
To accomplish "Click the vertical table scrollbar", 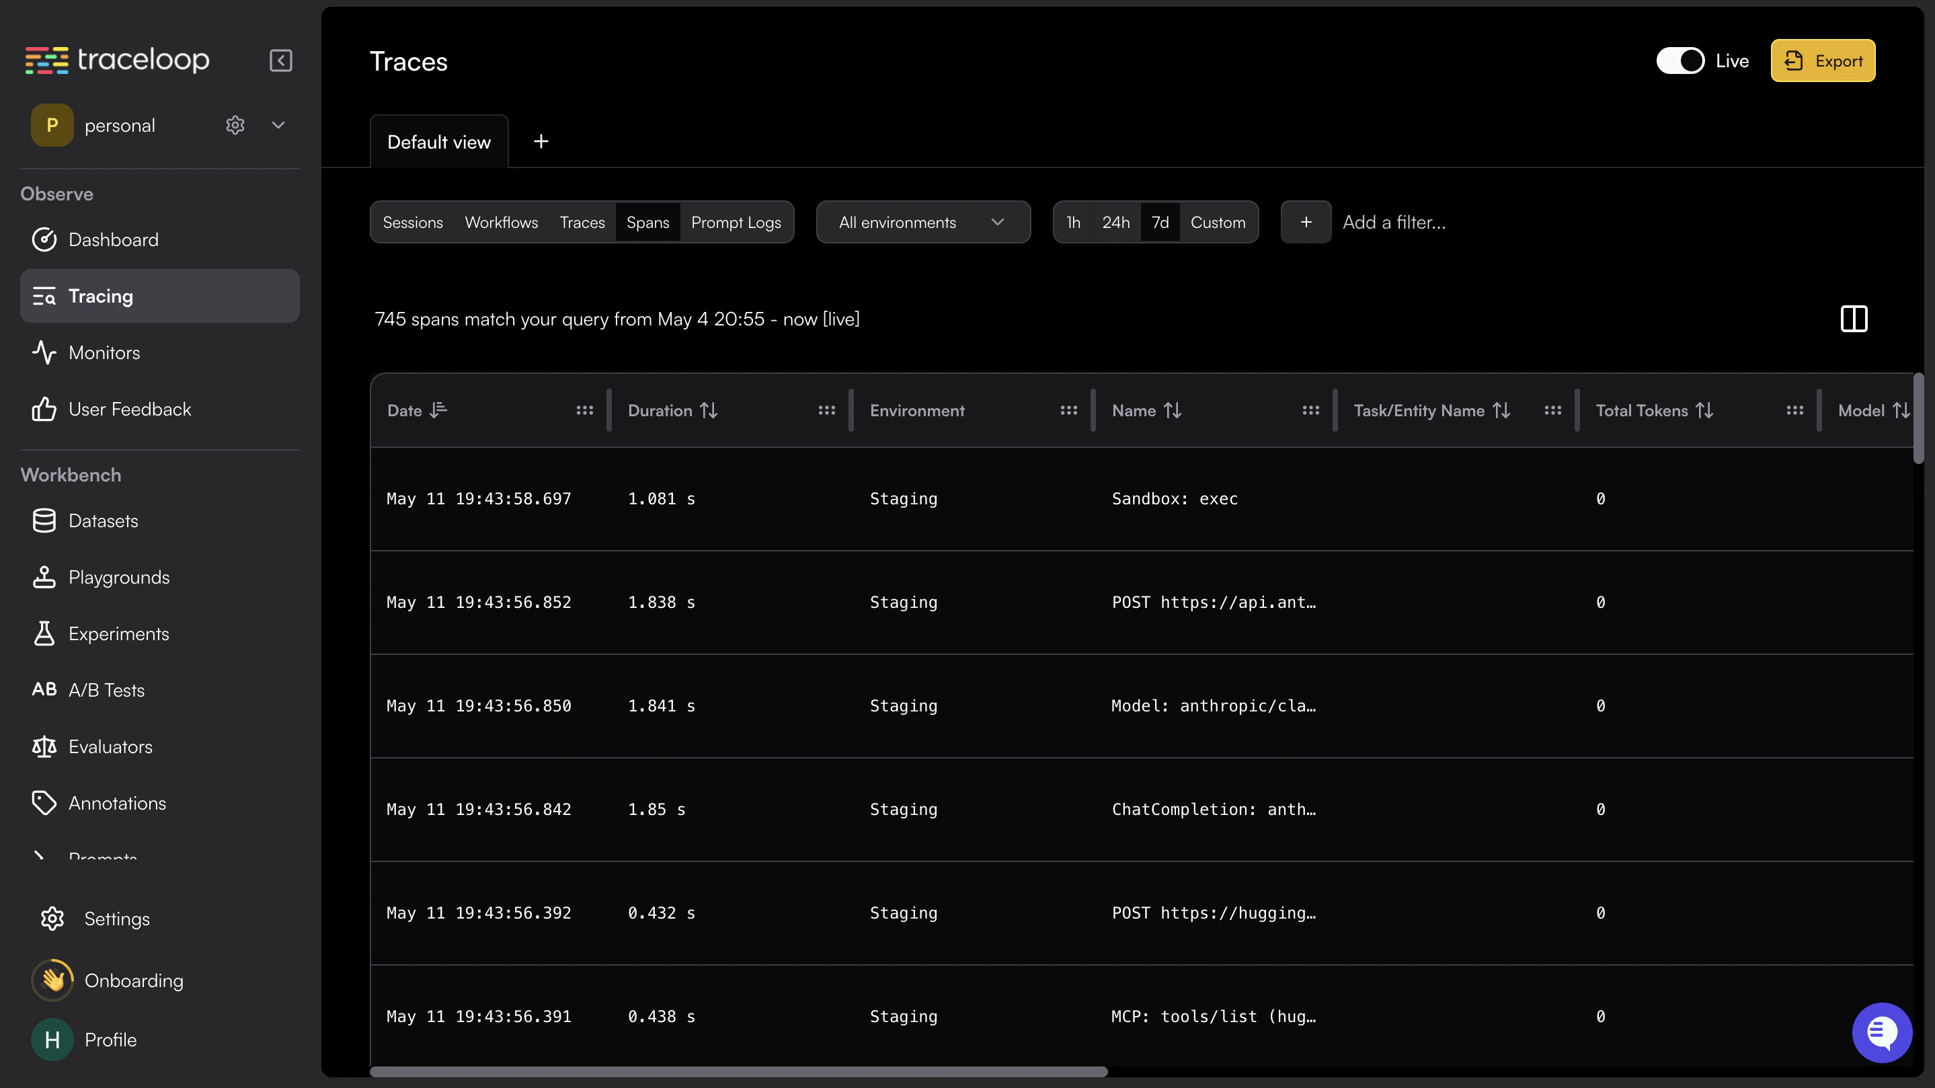I will pos(1918,418).
